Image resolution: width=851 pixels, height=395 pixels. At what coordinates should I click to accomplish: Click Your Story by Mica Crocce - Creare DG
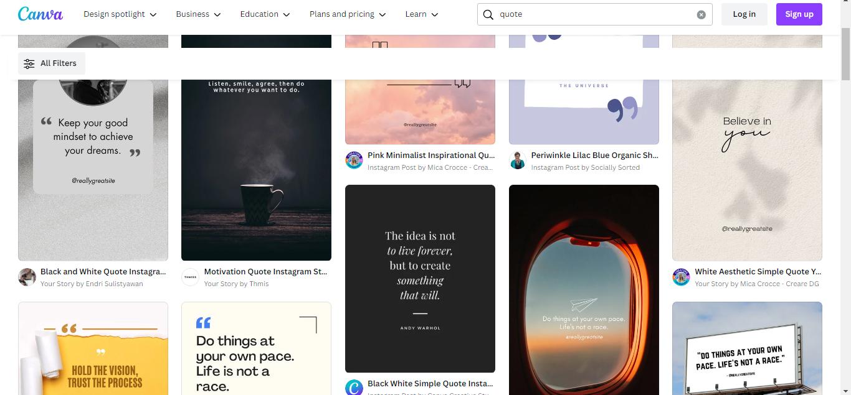(757, 284)
